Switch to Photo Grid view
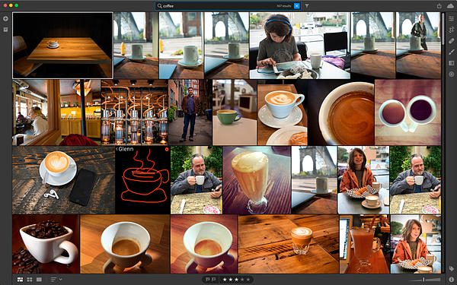 [x=20, y=280]
